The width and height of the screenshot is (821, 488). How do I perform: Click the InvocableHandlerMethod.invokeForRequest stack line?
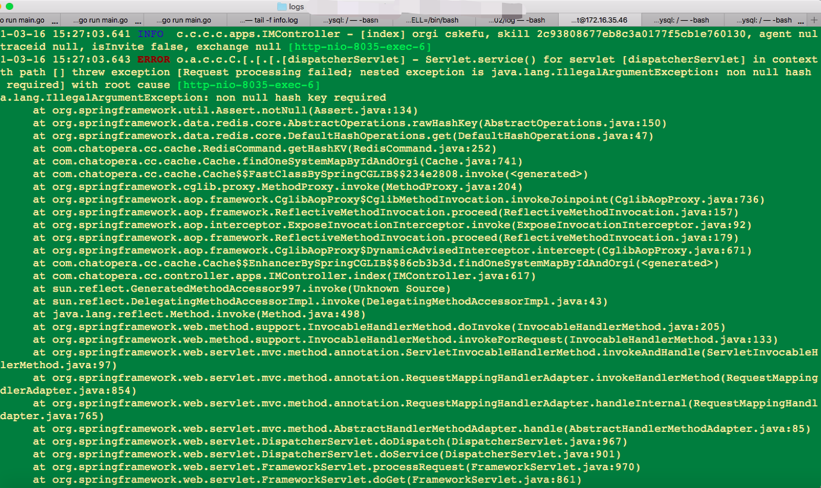point(405,340)
